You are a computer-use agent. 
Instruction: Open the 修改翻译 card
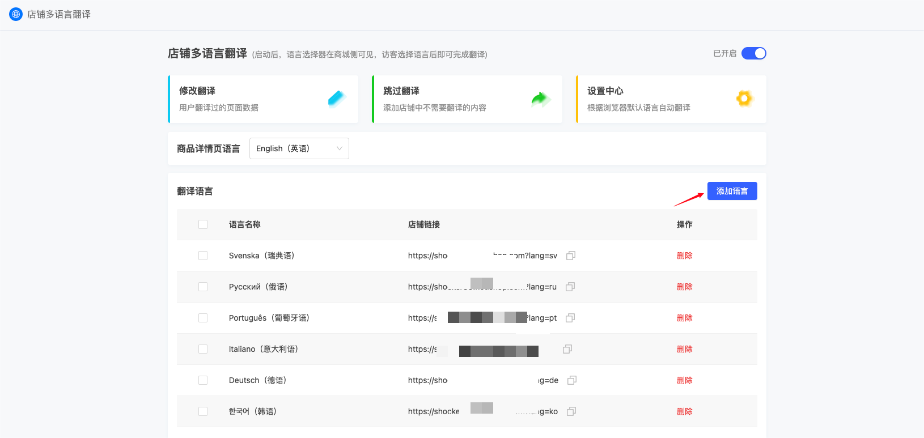pos(263,99)
